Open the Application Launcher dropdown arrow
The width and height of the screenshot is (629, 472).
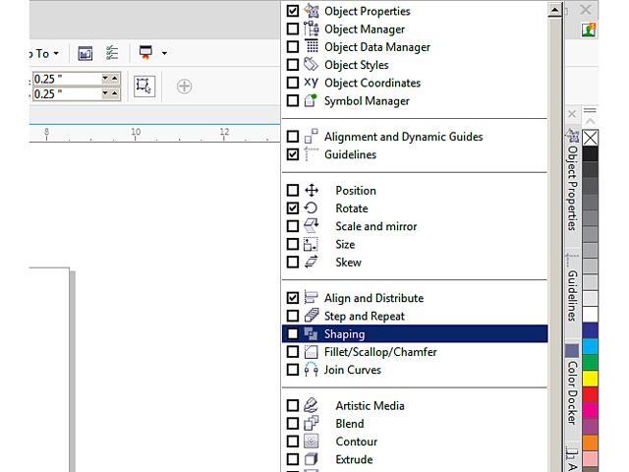click(164, 53)
